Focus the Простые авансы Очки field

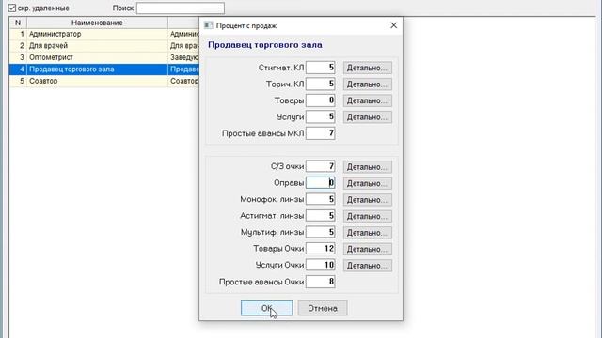tap(321, 282)
